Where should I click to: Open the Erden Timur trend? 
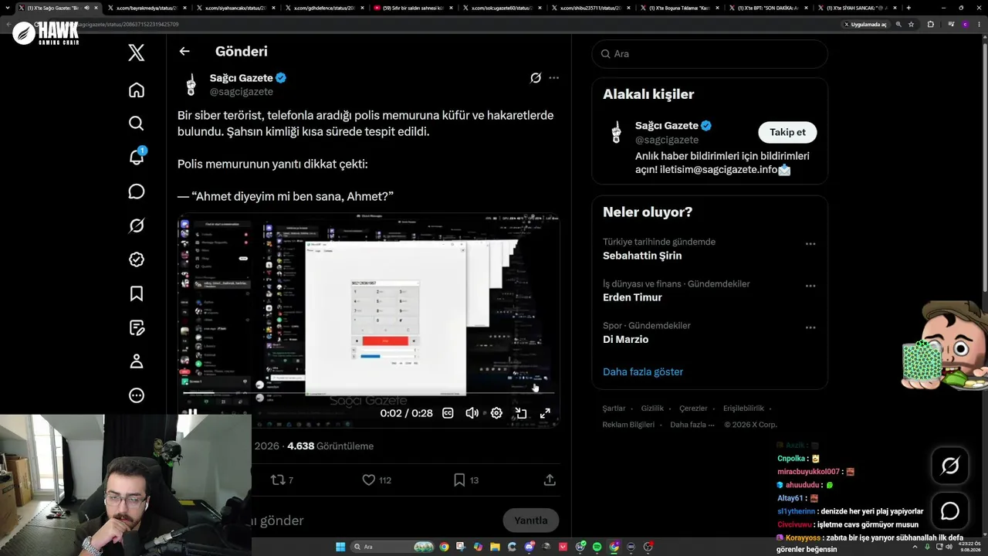coord(632,297)
